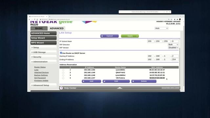Expand the Setup sidebar section
This screenshot has width=210, height=118.
tap(44, 48)
